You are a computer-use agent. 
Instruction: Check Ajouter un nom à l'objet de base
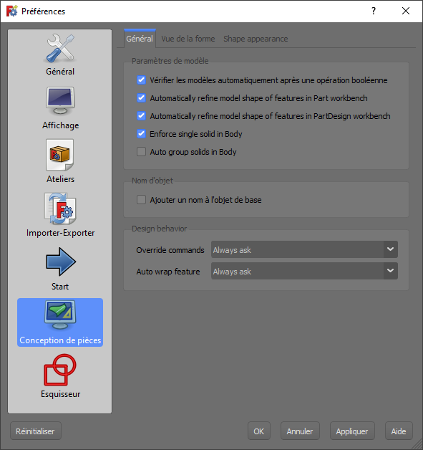click(x=141, y=199)
